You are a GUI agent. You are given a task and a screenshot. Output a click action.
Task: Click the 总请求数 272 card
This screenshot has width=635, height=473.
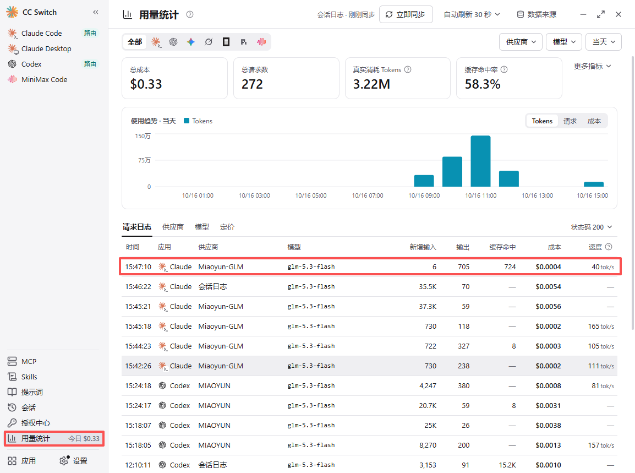(x=286, y=78)
